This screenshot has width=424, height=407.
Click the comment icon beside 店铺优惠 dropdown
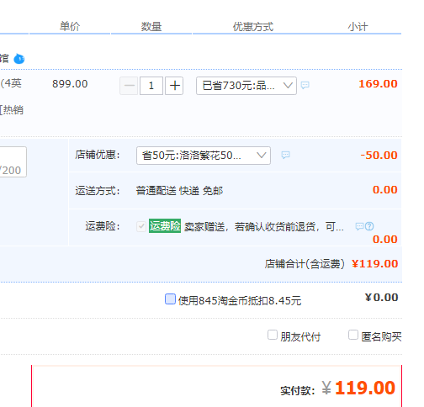coord(285,155)
